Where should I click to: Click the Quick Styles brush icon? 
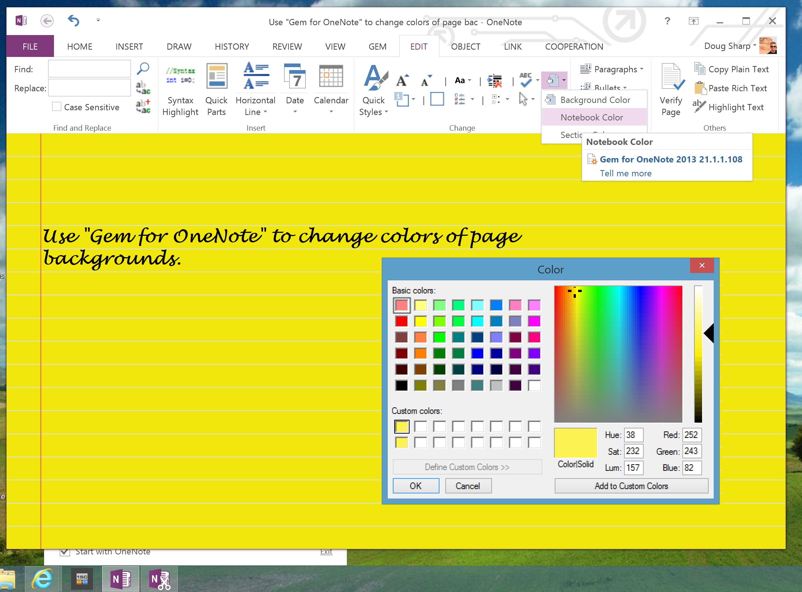pyautogui.click(x=376, y=77)
